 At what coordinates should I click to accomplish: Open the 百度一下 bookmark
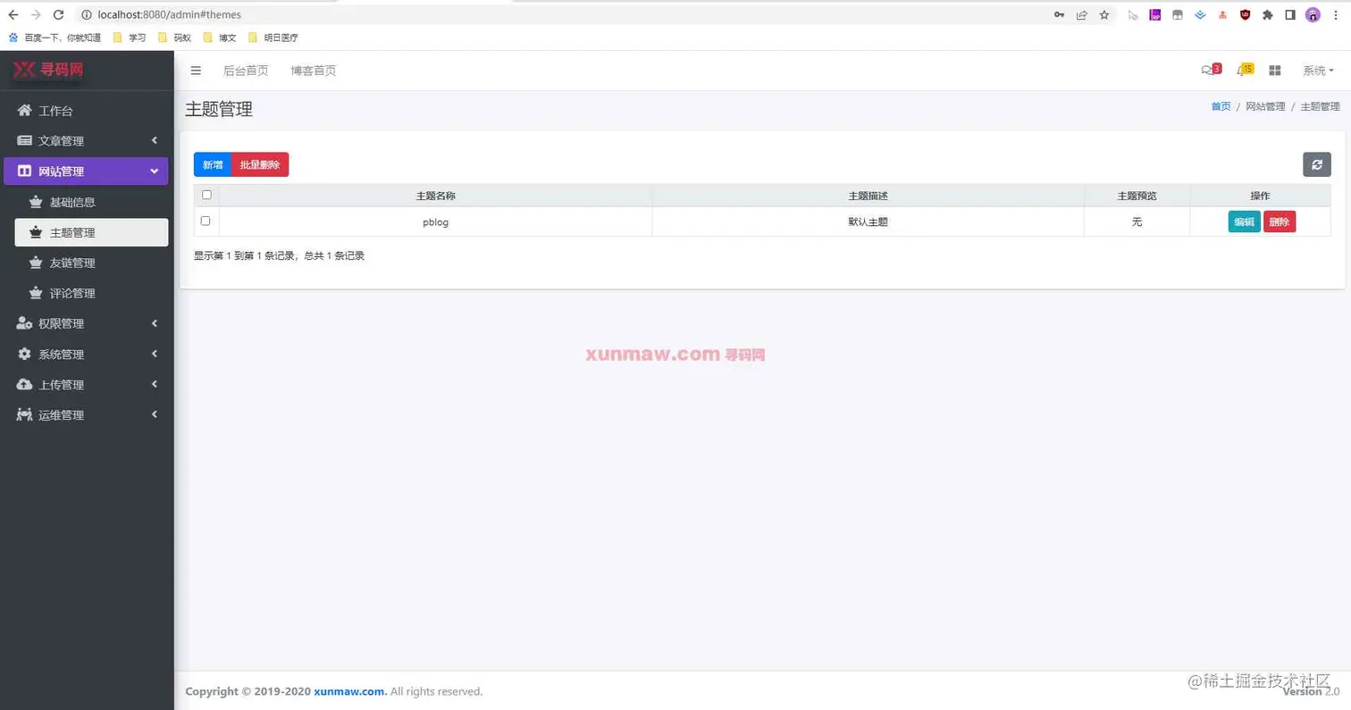tap(55, 38)
